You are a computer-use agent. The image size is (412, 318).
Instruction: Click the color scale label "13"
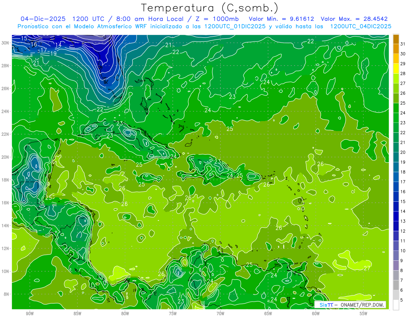403,221
